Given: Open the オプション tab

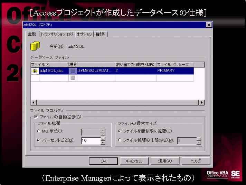Looking at the screenshot, I should [84, 34].
